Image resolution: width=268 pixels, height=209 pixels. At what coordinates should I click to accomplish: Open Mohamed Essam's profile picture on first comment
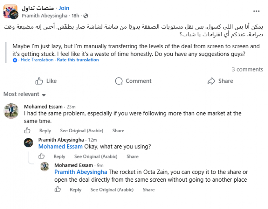[11, 111]
